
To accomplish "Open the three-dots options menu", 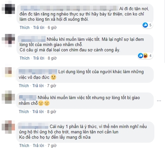I will click(x=159, y=101).
